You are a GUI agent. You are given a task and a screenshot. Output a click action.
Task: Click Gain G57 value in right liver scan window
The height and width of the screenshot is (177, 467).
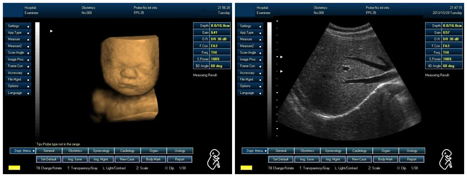(452, 33)
